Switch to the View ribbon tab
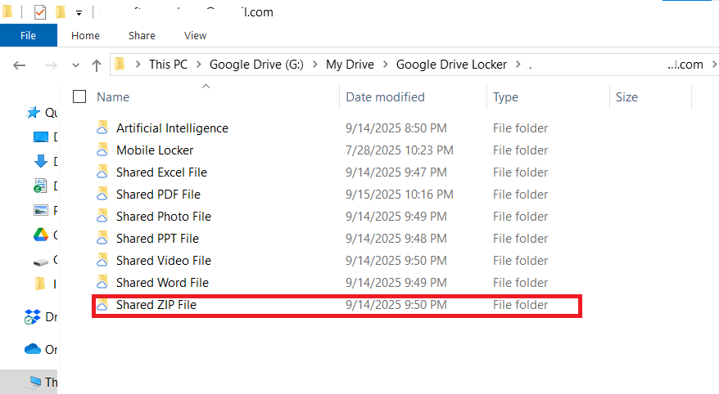The width and height of the screenshot is (719, 394). (x=195, y=35)
